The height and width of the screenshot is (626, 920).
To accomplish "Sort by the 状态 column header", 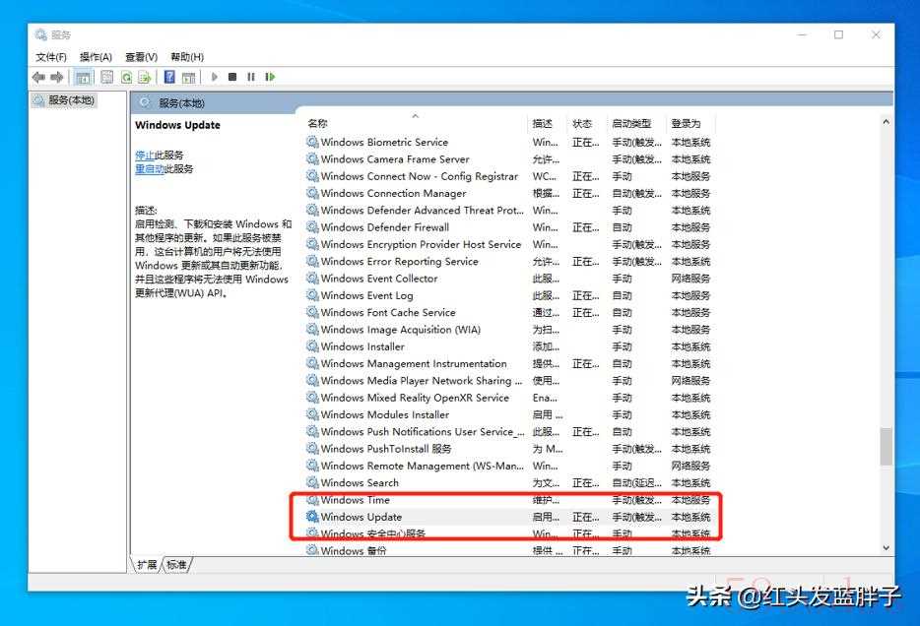I will tap(582, 124).
